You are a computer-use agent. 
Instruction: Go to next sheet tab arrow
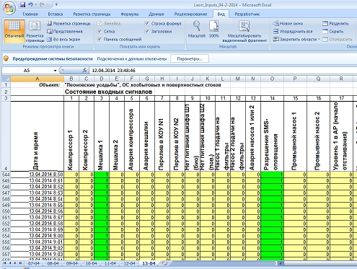[15, 263]
